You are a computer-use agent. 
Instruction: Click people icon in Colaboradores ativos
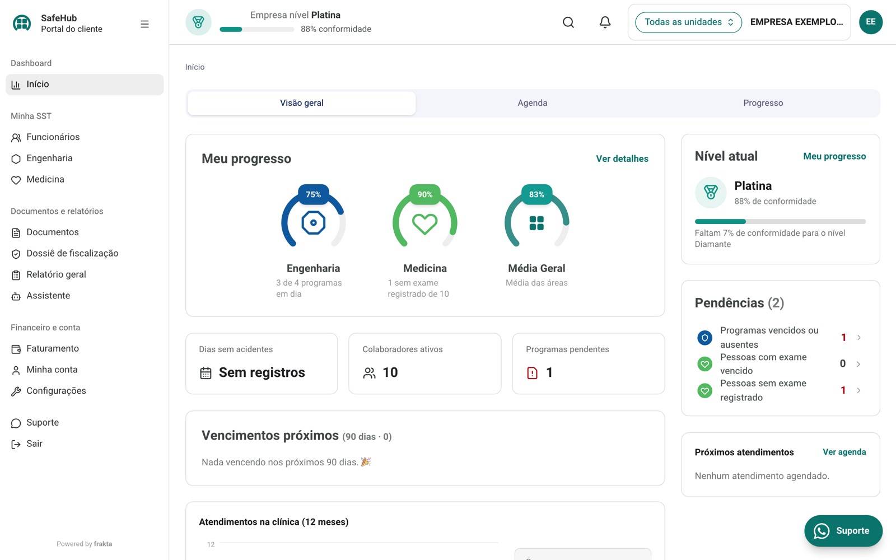pyautogui.click(x=370, y=373)
